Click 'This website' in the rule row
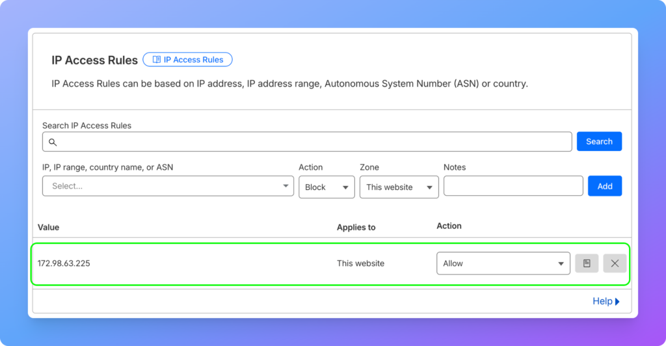 360,263
